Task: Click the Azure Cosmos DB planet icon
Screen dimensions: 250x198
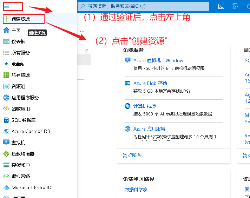Action: tap(6, 131)
